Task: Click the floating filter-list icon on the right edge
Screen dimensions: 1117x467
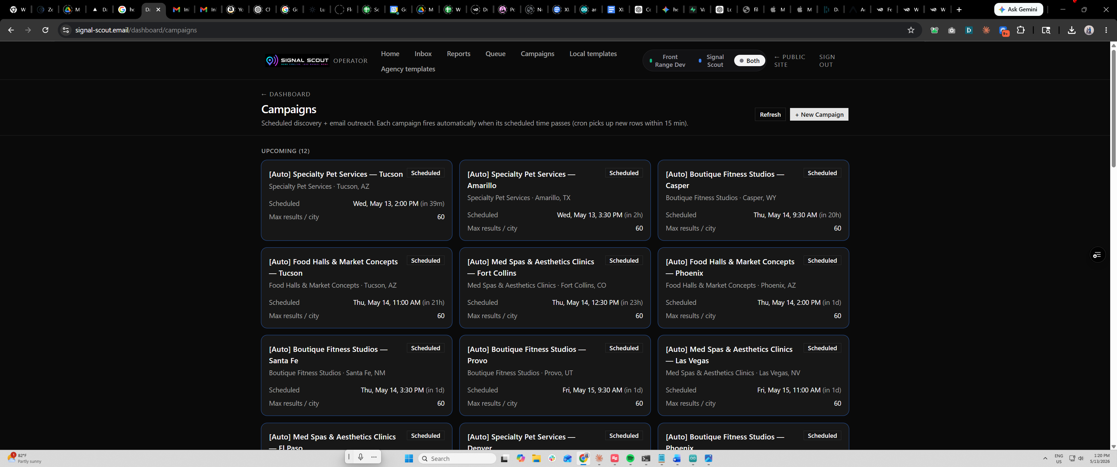Action: [x=1098, y=255]
